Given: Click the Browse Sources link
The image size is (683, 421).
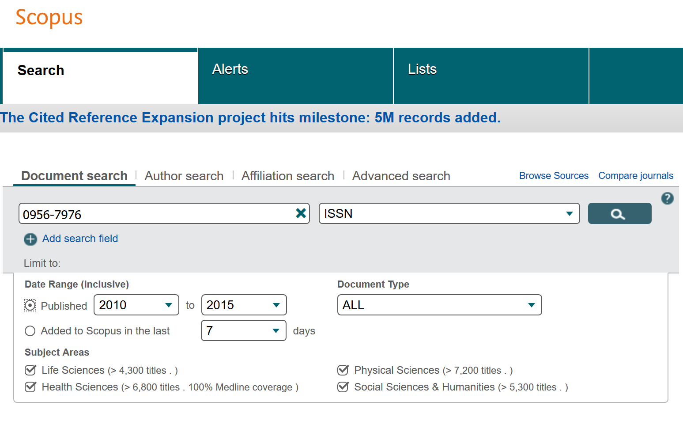Looking at the screenshot, I should click(x=554, y=175).
